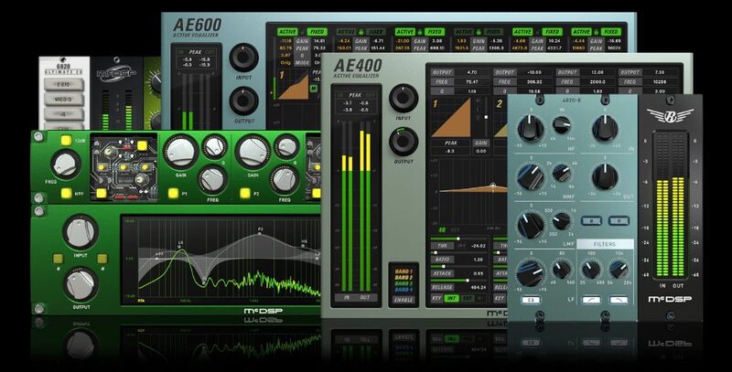The height and width of the screenshot is (372, 732).
Task: Click the high-pass filter shape icon in 6020-E
Action: [x=591, y=300]
